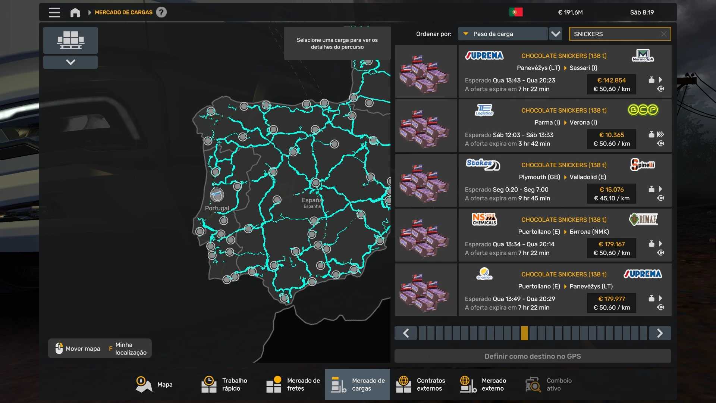Click Definir como destino no GPS button
Screen dimensions: 716x403
[x=533, y=356]
